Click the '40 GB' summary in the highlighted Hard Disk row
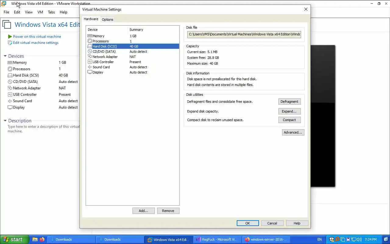 point(134,46)
